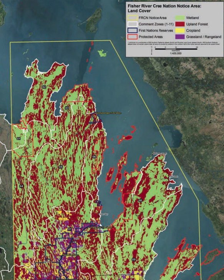
Task: Click the 'Wetland' legend label
Action: coord(192,18)
